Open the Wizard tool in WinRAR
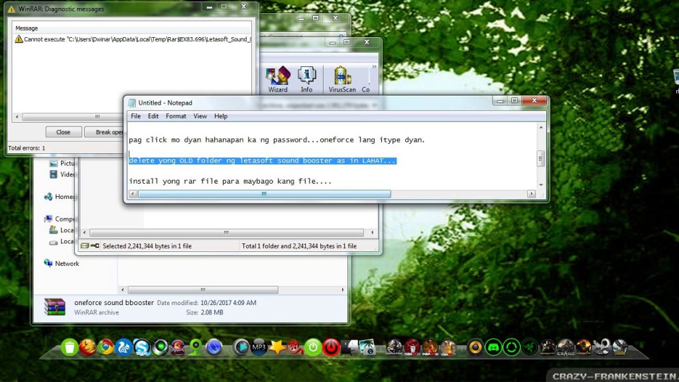The image size is (679, 382). 278,80
